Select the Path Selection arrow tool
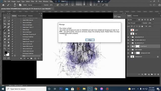This screenshot has height=91, width=161. click(x=9, y=42)
